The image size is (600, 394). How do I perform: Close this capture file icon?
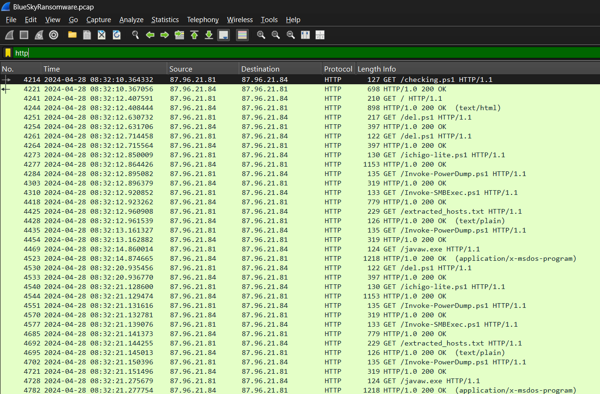[102, 35]
